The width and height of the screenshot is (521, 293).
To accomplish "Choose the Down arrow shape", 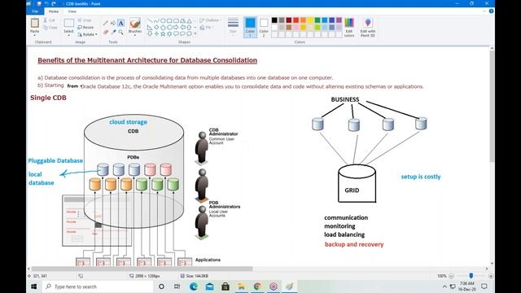I will pos(150,34).
